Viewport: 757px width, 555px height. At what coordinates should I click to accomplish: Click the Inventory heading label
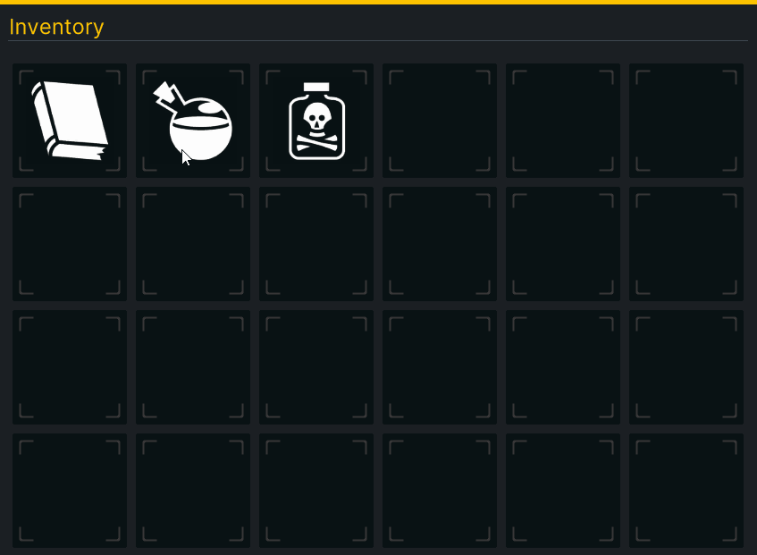[x=56, y=27]
